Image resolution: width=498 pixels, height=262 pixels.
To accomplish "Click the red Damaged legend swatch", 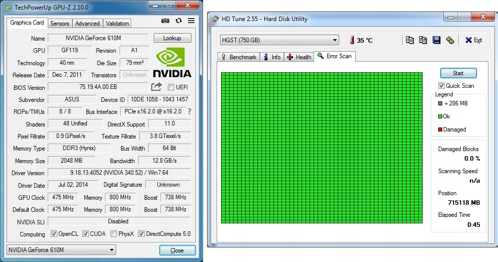I will 440,129.
